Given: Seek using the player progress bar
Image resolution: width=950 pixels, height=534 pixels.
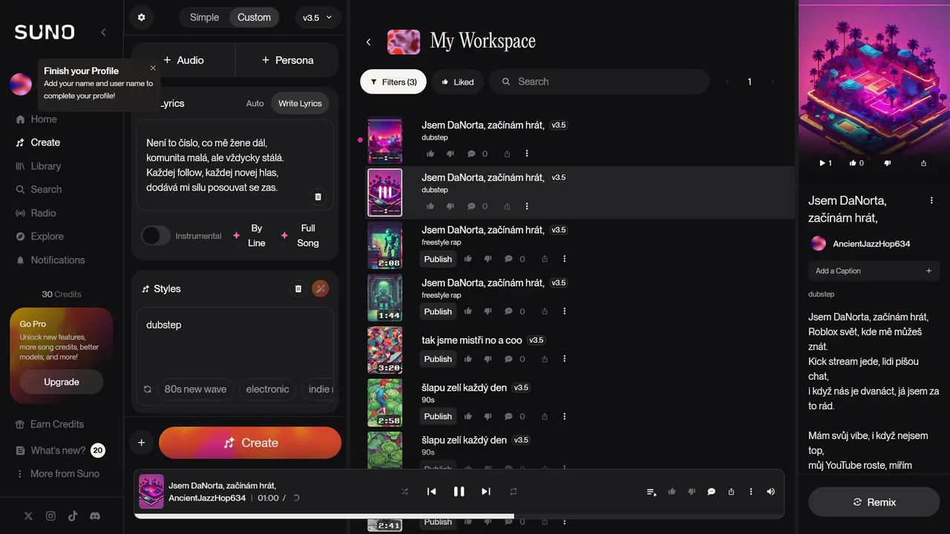Looking at the screenshot, I should pyautogui.click(x=459, y=516).
